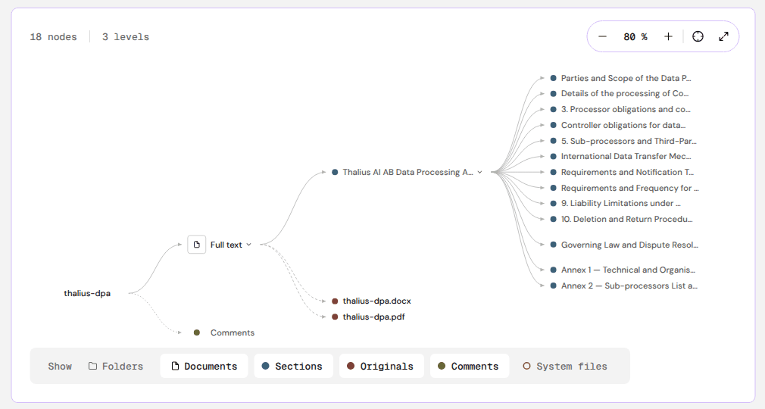This screenshot has width=765, height=409.
Task: Open Details of the processing section
Action: pos(624,94)
